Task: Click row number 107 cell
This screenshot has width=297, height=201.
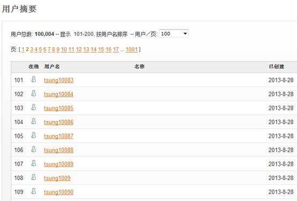Action: pyautogui.click(x=19, y=164)
